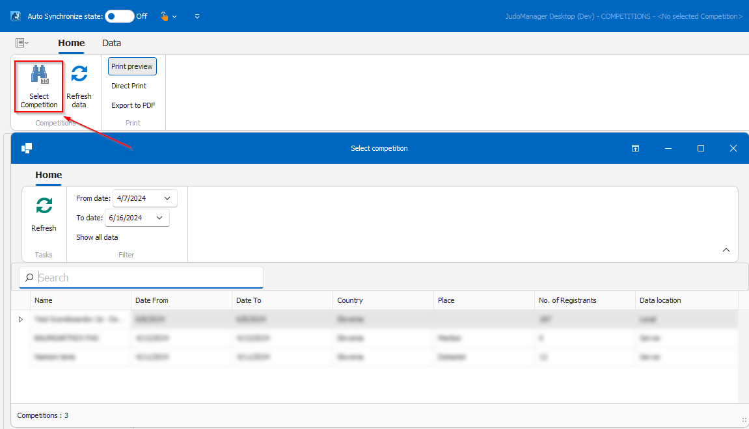Select the Home tab in main window
This screenshot has width=749, height=429.
tap(71, 43)
